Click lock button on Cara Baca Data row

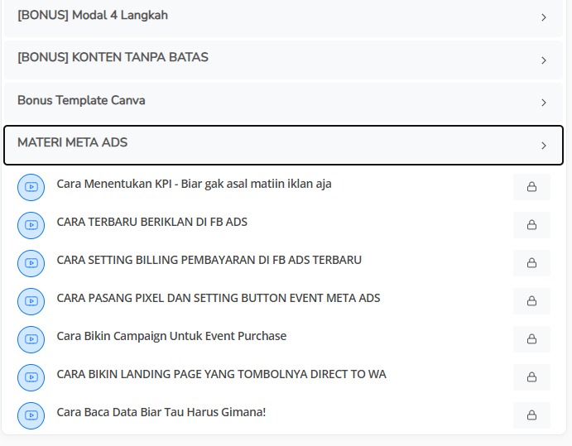point(531,415)
